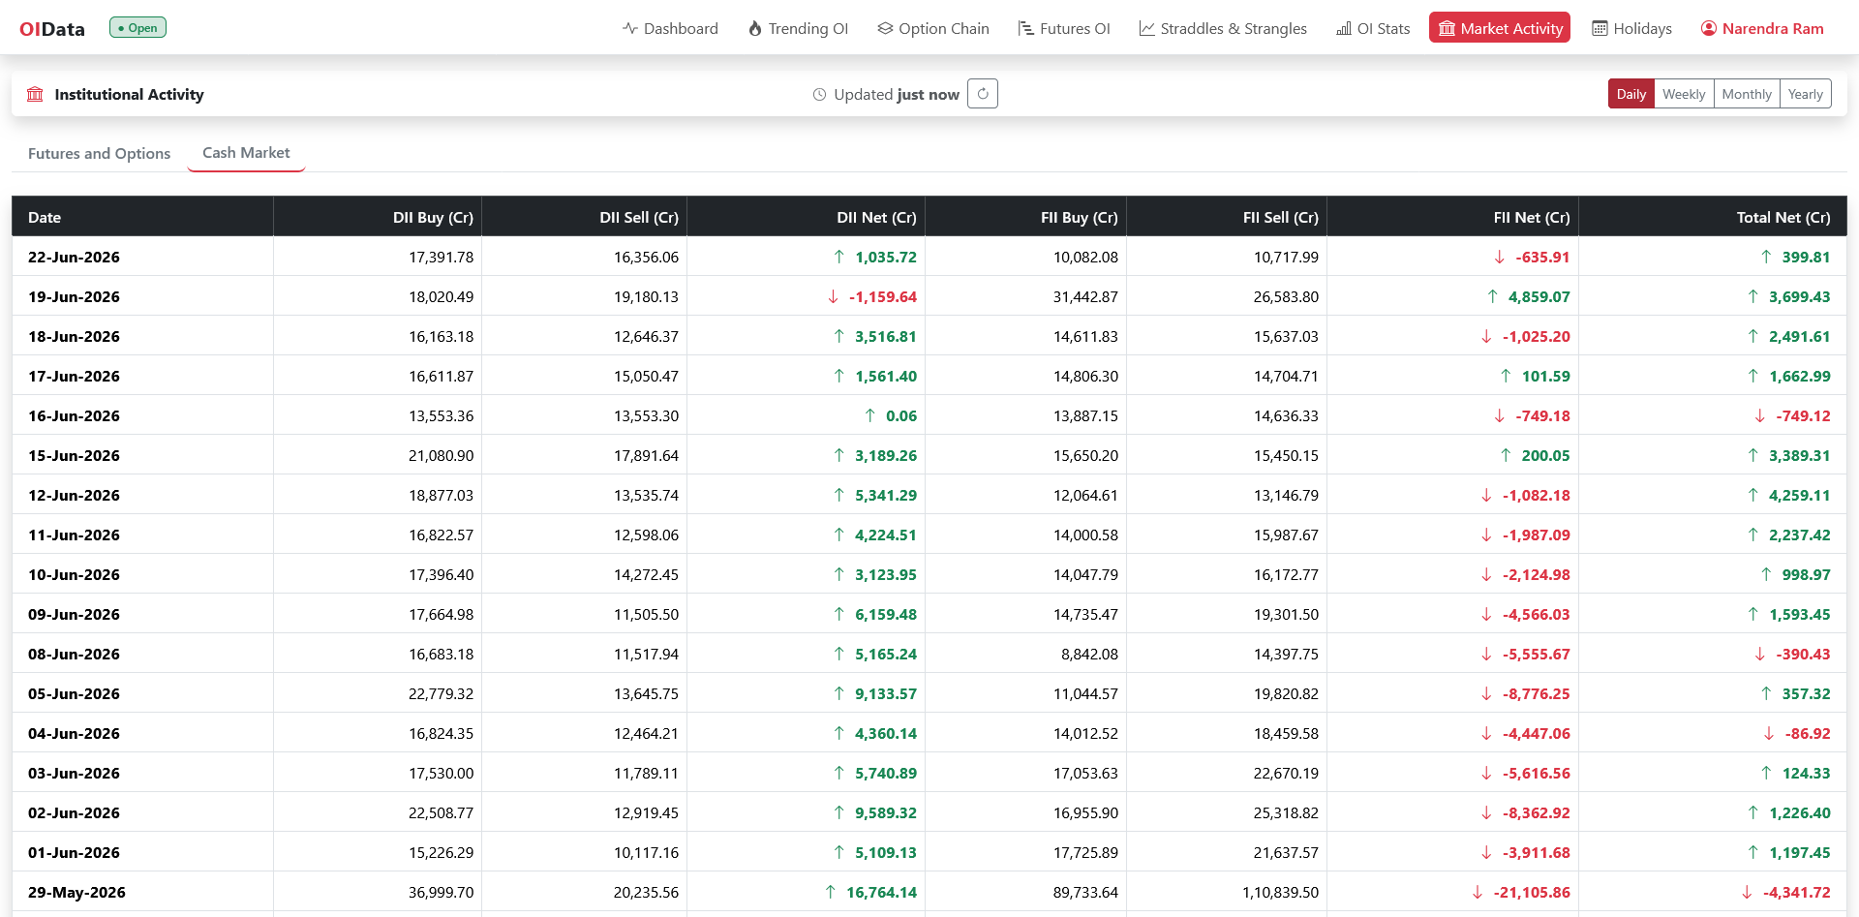1859x917 pixels.
Task: Open the Holidays page
Action: 1632,28
